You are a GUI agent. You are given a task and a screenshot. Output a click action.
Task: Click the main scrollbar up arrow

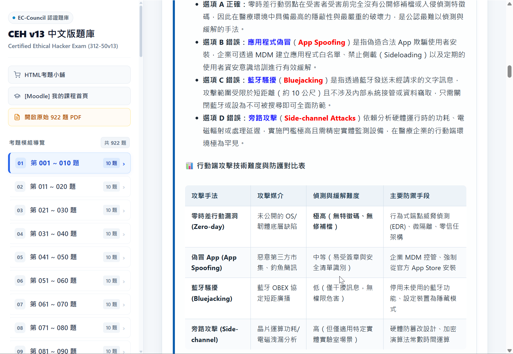click(x=509, y=4)
